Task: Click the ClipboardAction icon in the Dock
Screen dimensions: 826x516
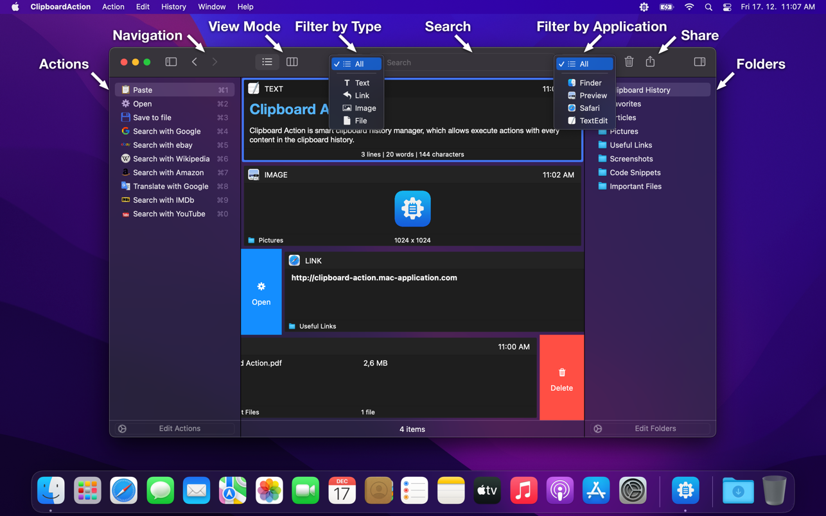Action: [x=685, y=490]
